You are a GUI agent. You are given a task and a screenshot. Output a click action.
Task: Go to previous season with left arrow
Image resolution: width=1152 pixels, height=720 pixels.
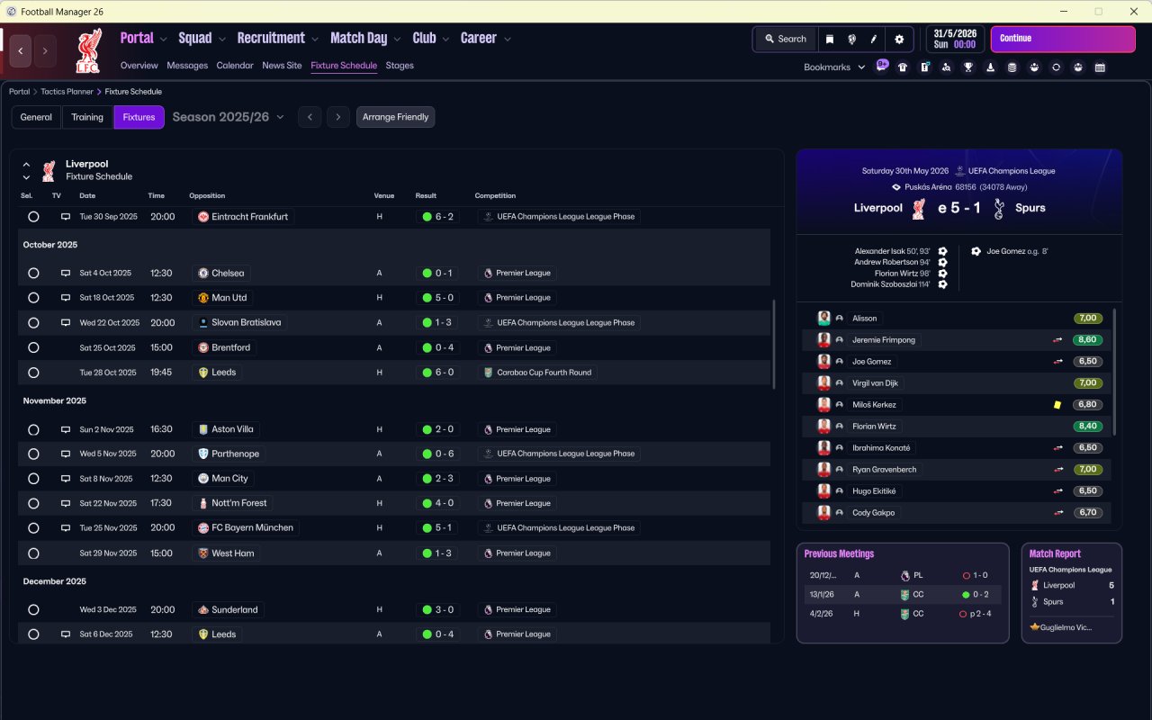pos(310,117)
